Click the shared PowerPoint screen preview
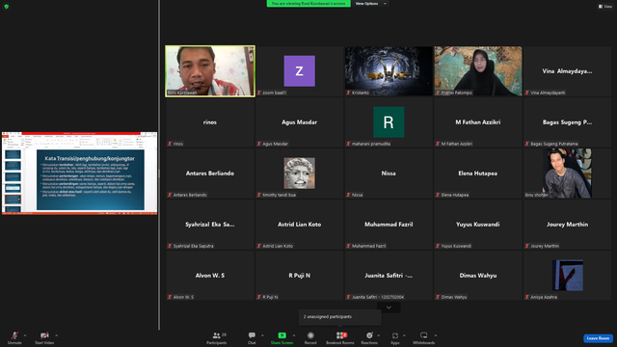The image size is (617, 347). point(79,173)
